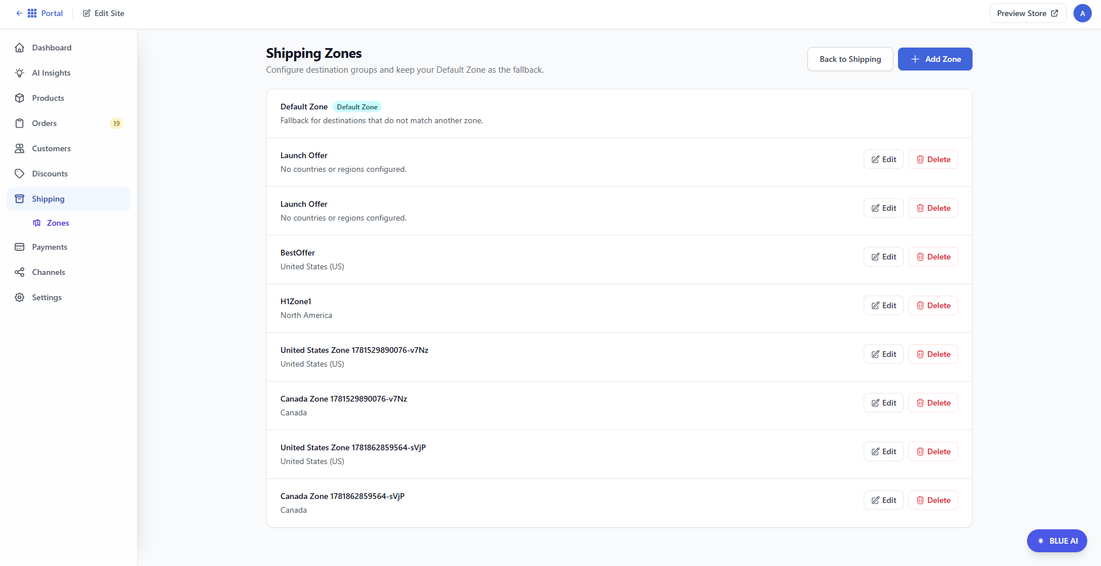
Task: Open Dashboard in the sidebar
Action: click(69, 48)
